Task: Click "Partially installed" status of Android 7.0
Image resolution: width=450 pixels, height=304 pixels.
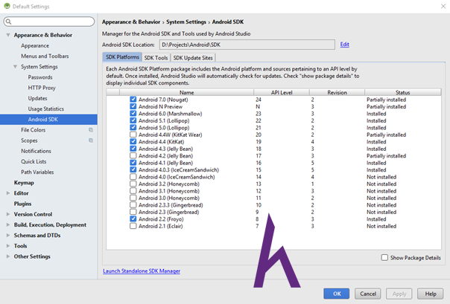Action: click(x=386, y=100)
